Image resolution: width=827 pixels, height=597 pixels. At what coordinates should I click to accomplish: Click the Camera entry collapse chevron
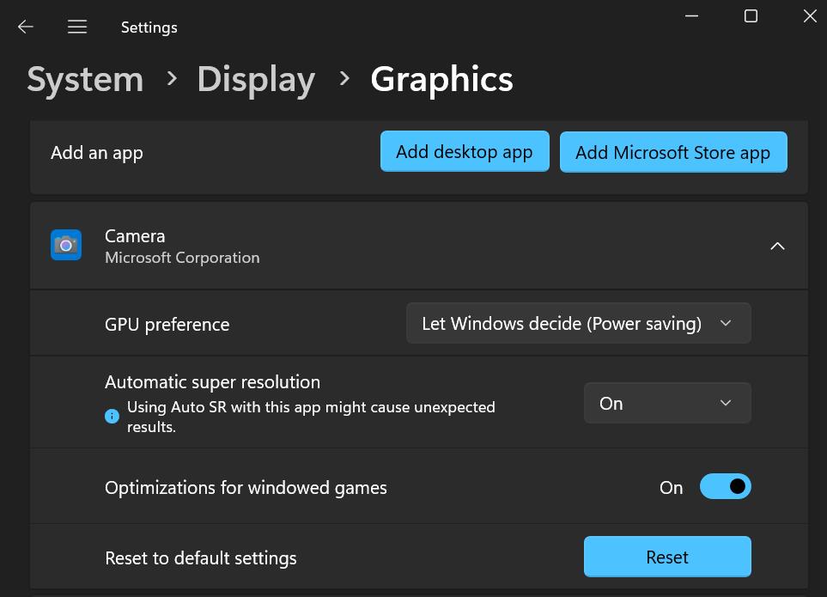point(777,246)
